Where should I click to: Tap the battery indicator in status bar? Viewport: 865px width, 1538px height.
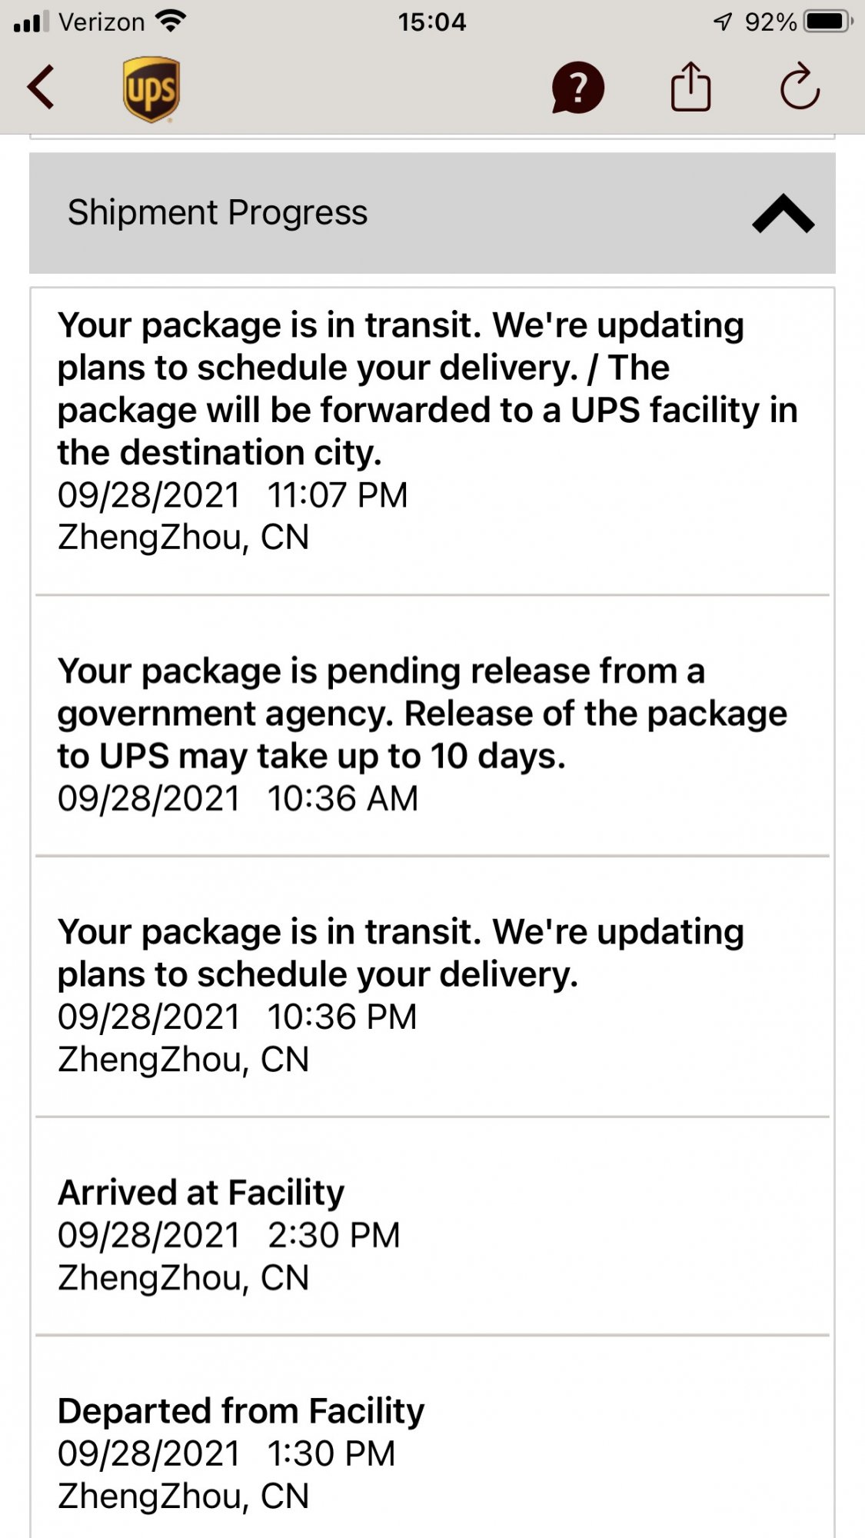click(x=828, y=22)
